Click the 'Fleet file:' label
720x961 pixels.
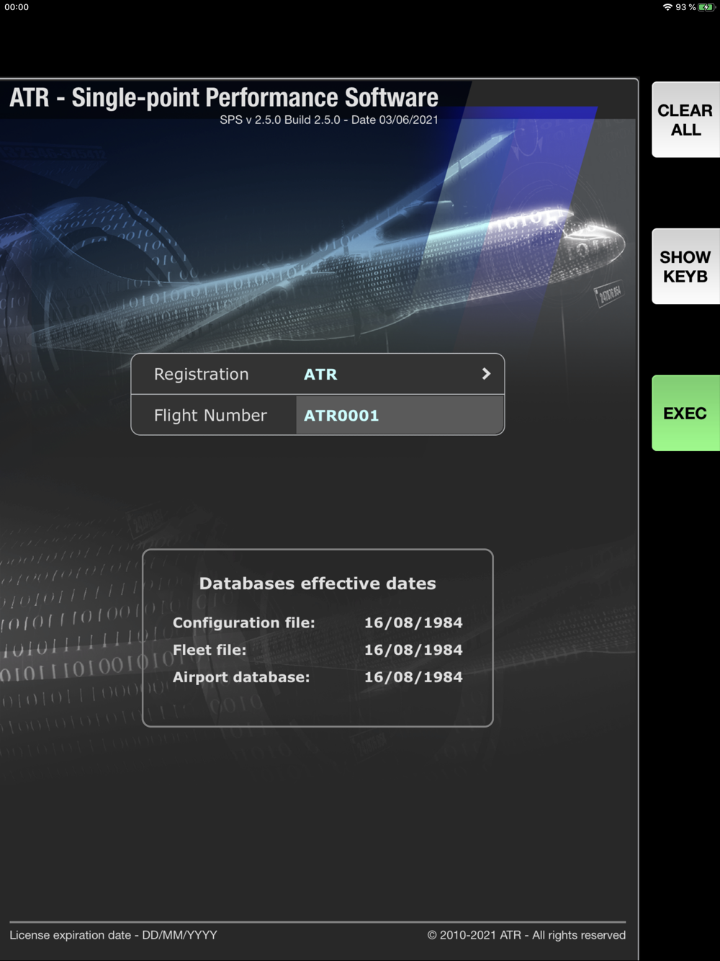click(x=210, y=650)
